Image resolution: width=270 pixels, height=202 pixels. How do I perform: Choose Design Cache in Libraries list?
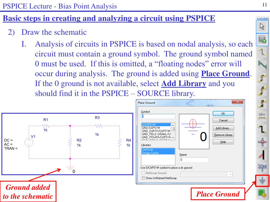click(158, 153)
